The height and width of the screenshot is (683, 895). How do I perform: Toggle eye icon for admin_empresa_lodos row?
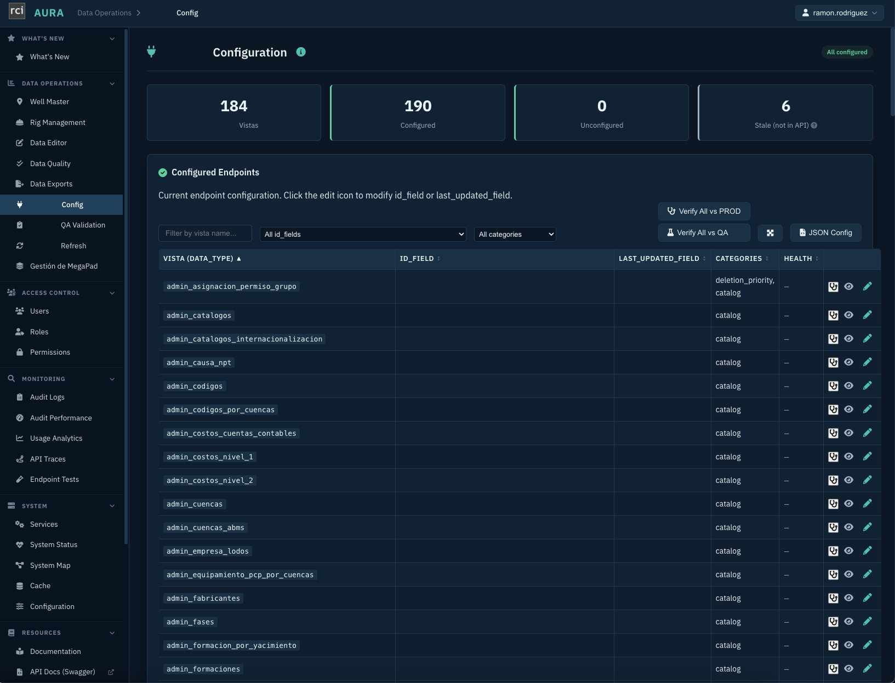tap(848, 550)
